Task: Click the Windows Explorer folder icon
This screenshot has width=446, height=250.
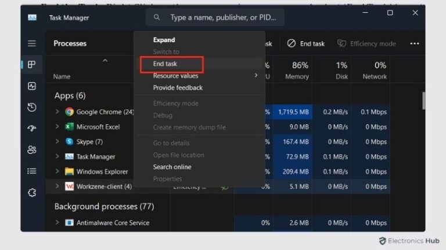Action: tap(69, 171)
